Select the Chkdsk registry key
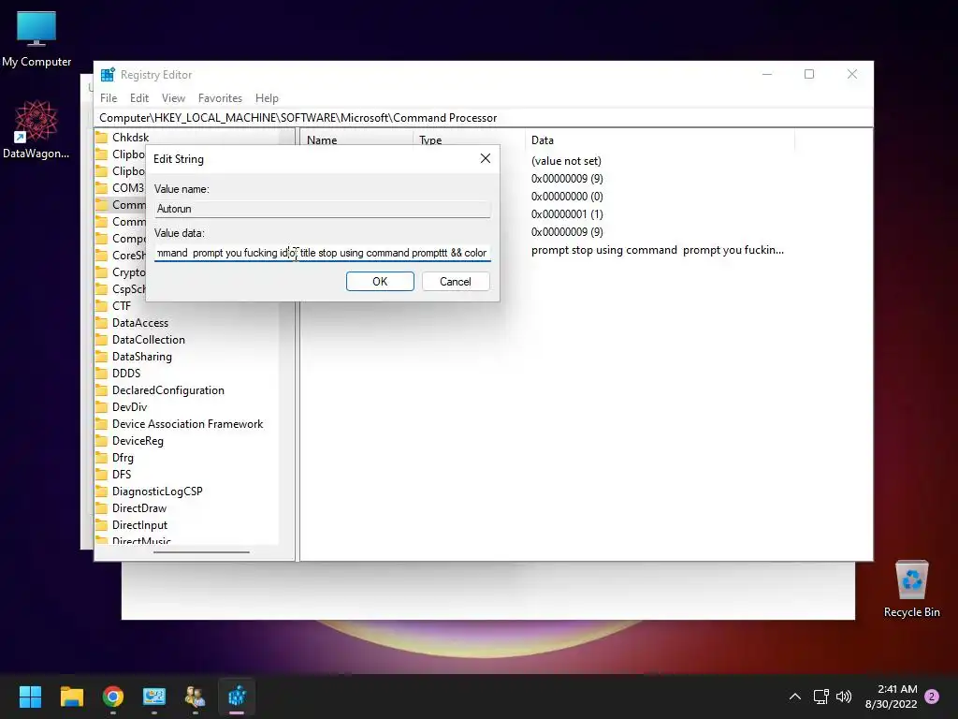 point(130,138)
